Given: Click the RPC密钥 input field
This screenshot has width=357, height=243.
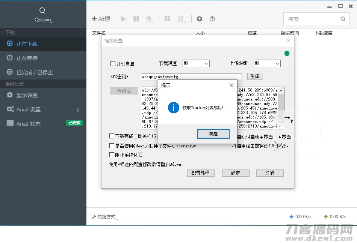Looking at the screenshot, I should (x=191, y=77).
